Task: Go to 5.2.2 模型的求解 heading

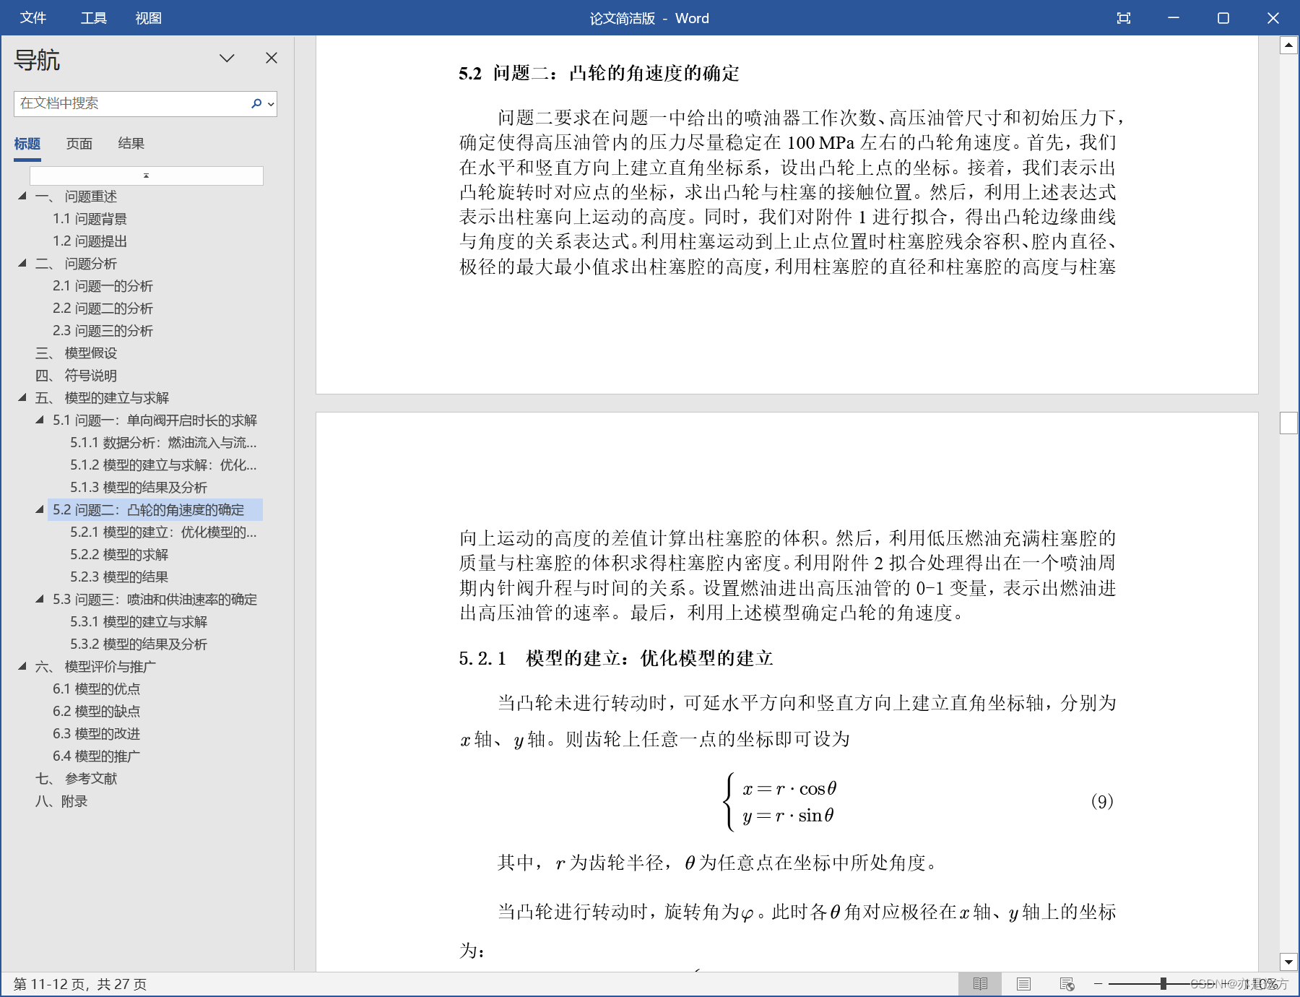Action: (x=119, y=555)
